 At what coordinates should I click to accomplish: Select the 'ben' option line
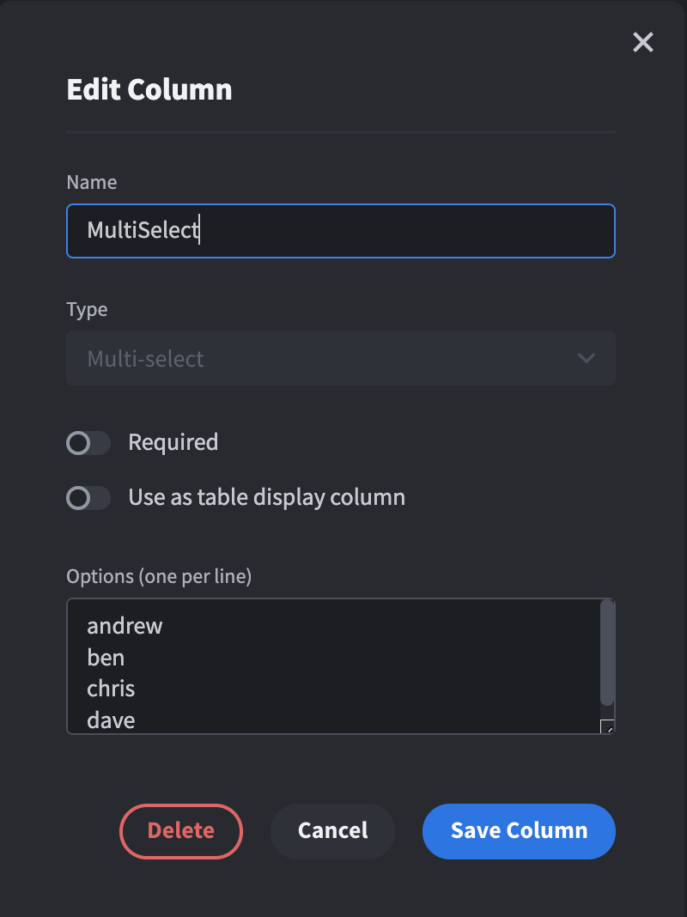coord(106,658)
